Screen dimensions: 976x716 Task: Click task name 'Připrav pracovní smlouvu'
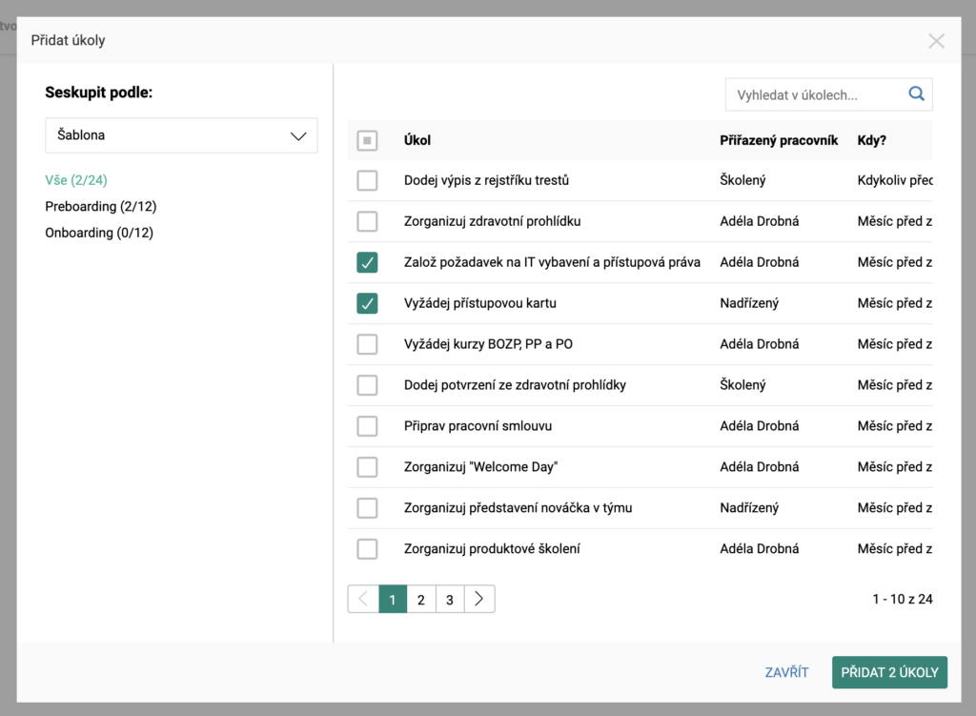[x=478, y=426]
